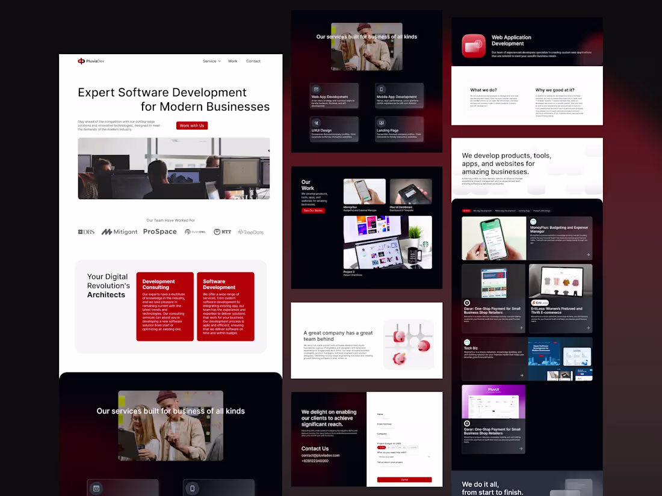This screenshot has height=496, width=662.
Task: Click the UXUI Design card icon
Action: (x=316, y=123)
